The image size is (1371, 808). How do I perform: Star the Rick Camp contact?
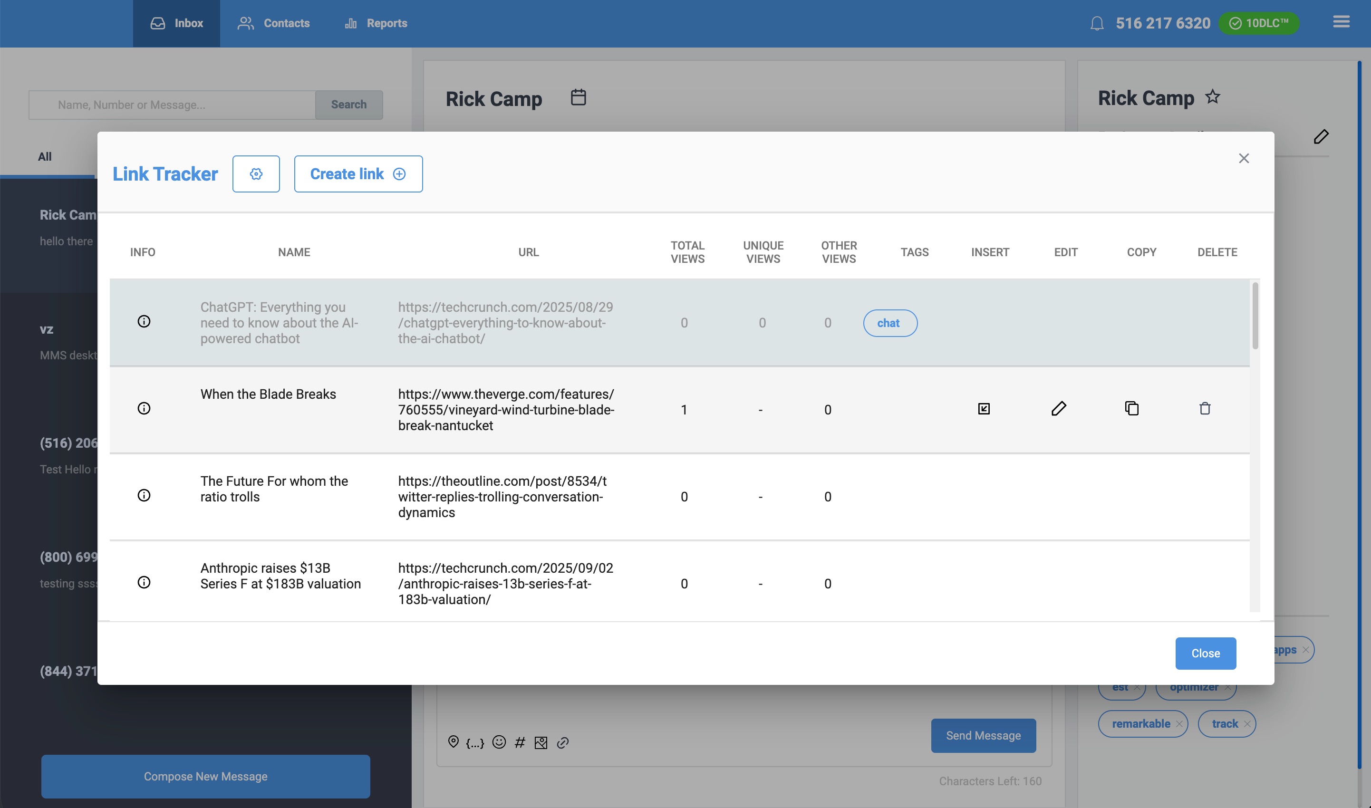[1213, 97]
